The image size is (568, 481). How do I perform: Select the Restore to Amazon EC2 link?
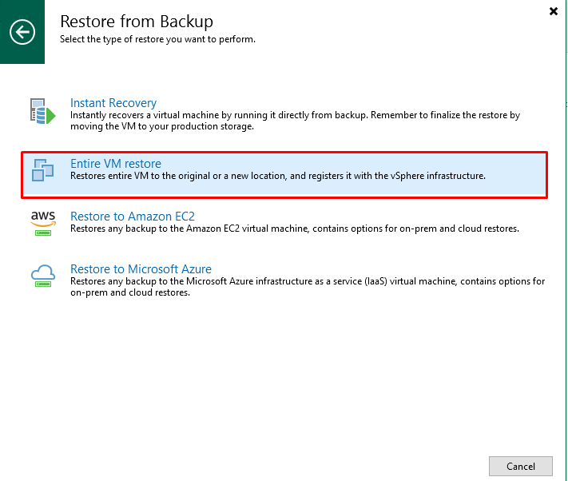tap(133, 217)
